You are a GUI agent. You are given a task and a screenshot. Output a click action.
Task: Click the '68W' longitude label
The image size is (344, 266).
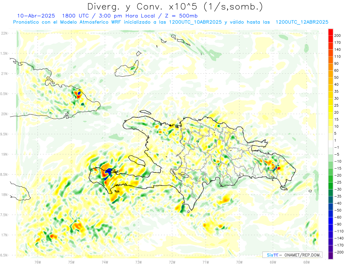306,262
